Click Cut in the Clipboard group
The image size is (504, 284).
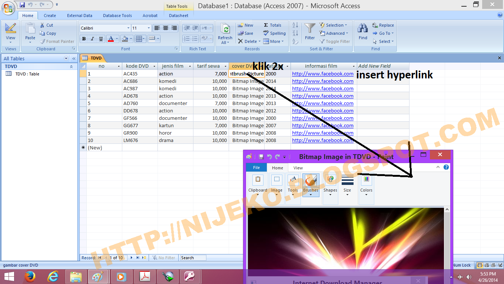click(x=46, y=25)
